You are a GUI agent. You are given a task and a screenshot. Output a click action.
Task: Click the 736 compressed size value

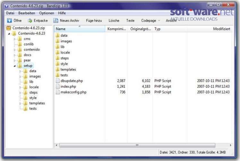pos(123,92)
